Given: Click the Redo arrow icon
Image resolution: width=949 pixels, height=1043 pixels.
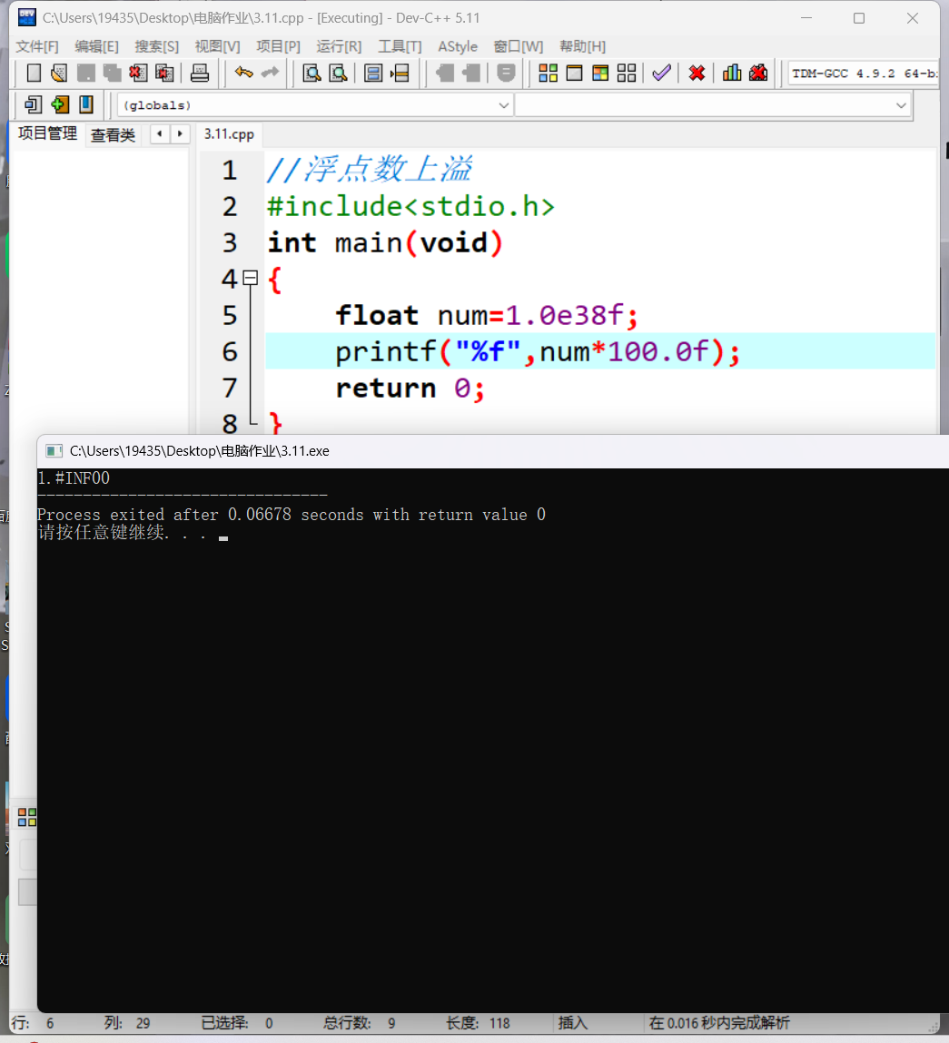Looking at the screenshot, I should 271,73.
